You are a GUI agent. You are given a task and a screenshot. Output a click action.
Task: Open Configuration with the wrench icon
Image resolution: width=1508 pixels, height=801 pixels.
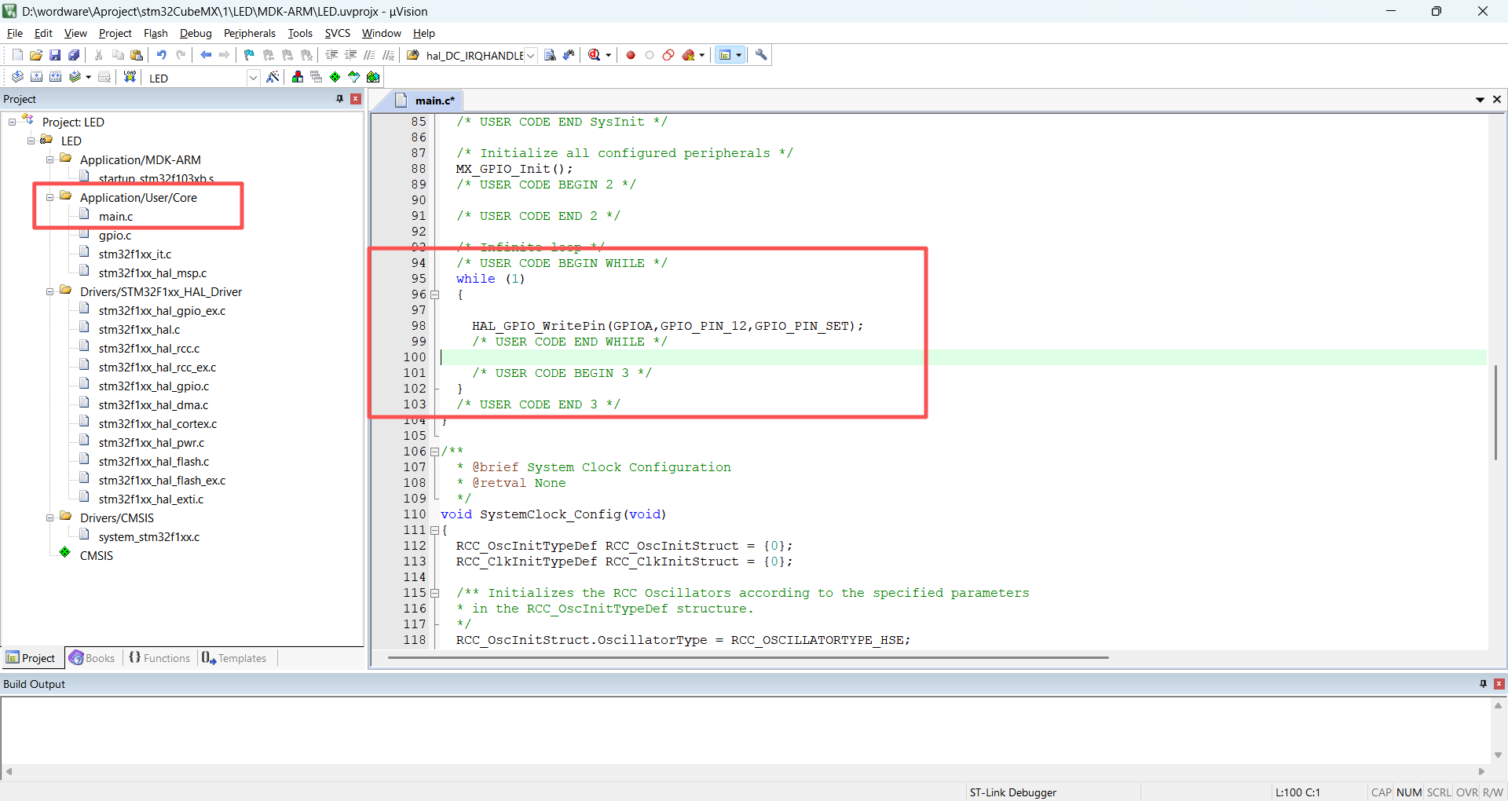tap(761, 55)
